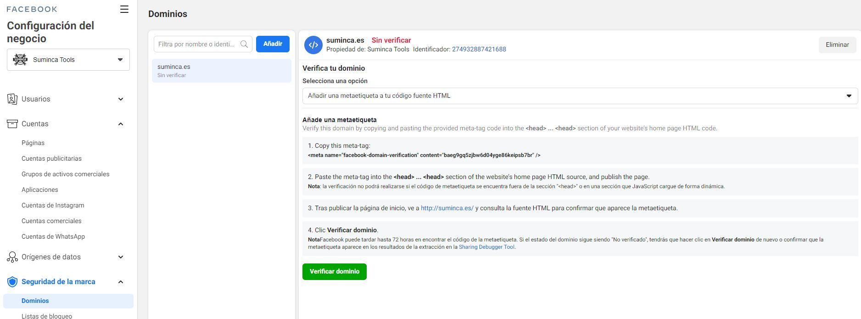The image size is (861, 319).
Task: Click the Propiedad de: Suminca Tools text
Action: [x=368, y=50]
